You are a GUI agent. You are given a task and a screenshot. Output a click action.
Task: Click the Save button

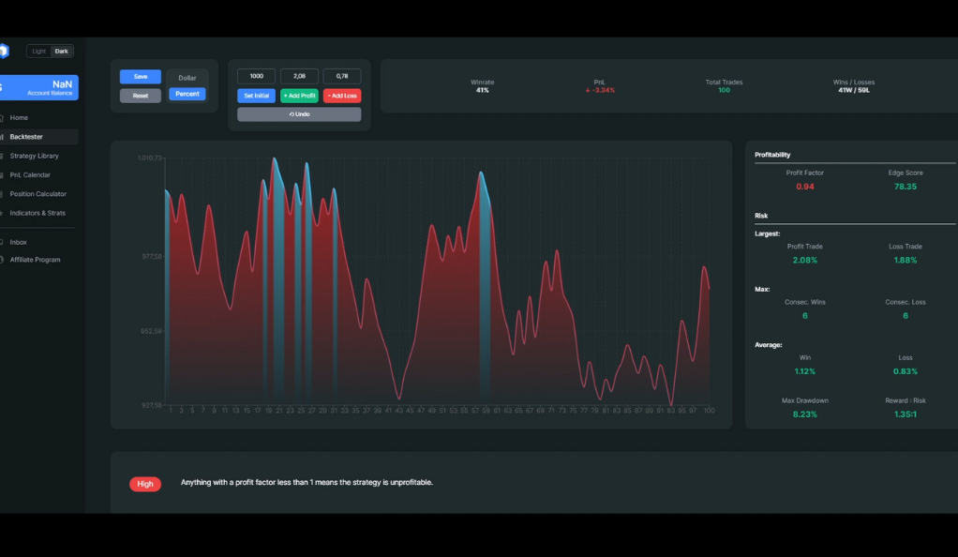[141, 77]
